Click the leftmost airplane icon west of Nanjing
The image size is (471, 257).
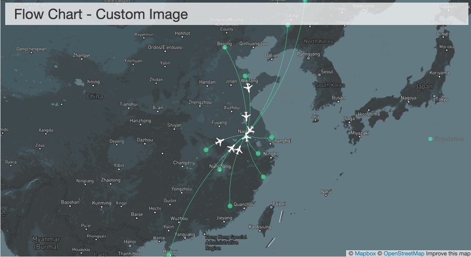coord(219,142)
